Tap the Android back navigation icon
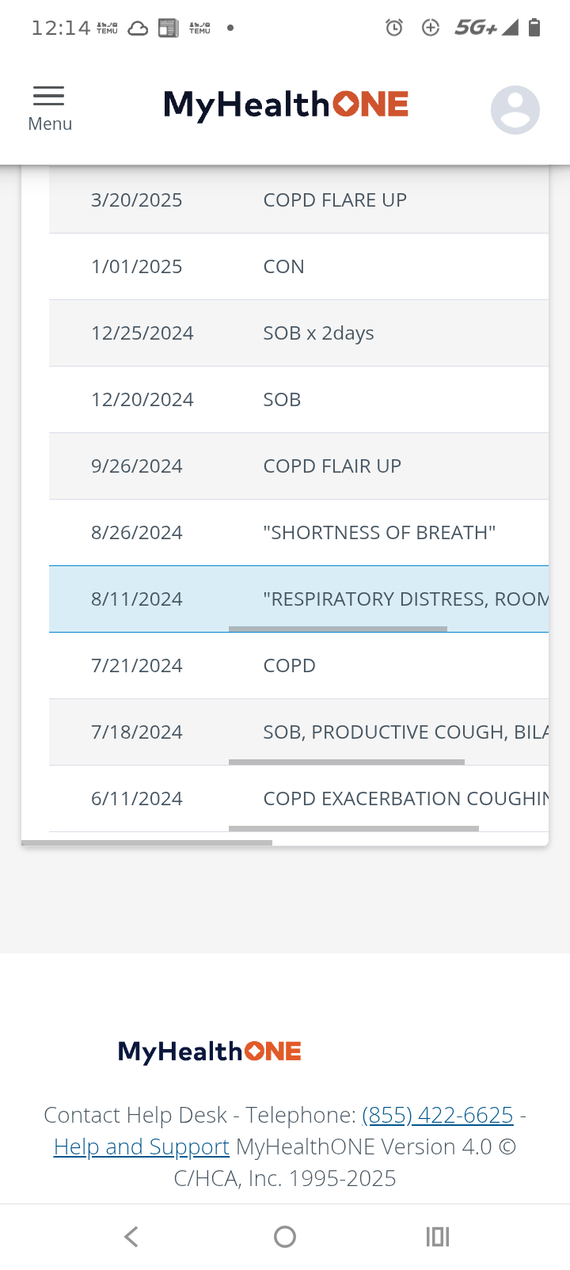This screenshot has height=1270, width=570. (x=131, y=1236)
